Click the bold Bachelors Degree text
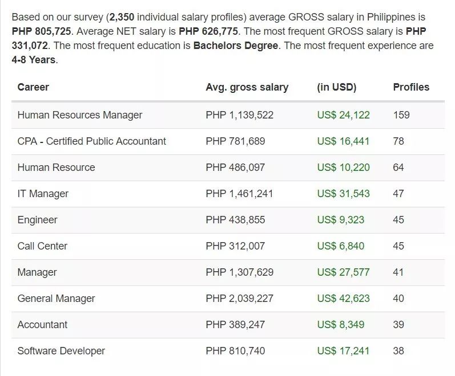The height and width of the screenshot is (376, 455). [236, 46]
